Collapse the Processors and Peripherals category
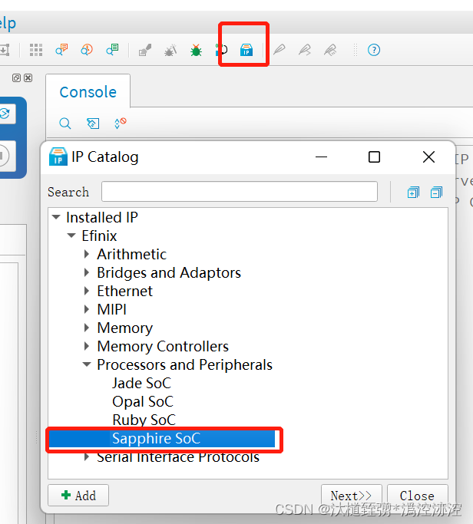473x524 pixels. (87, 364)
